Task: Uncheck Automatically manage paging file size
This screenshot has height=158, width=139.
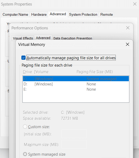Action: 23,58
